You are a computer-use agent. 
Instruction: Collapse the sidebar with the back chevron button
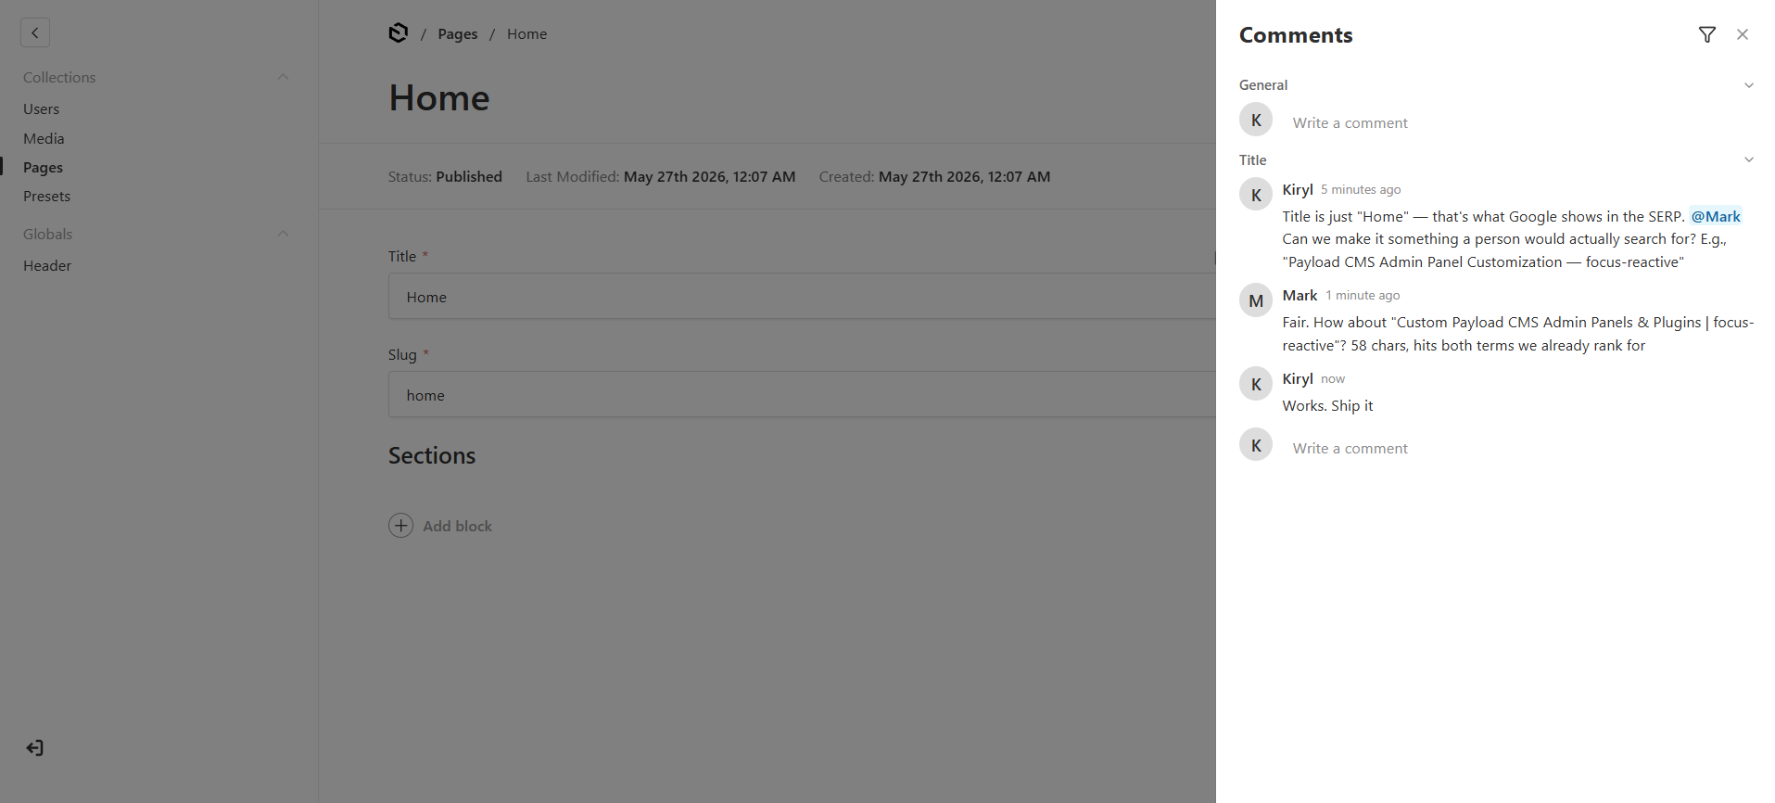(x=35, y=32)
